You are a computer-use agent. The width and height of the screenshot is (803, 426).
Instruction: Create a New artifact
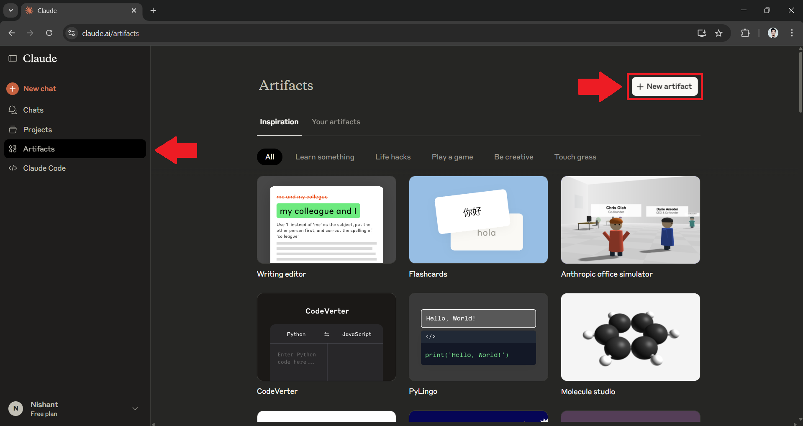click(x=664, y=87)
